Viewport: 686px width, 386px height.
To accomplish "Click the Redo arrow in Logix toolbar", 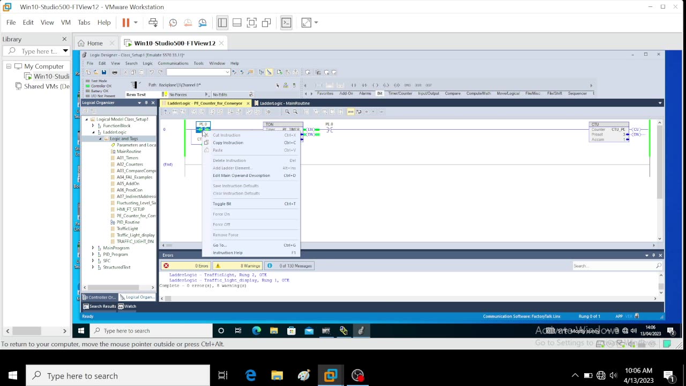I will pos(160,72).
